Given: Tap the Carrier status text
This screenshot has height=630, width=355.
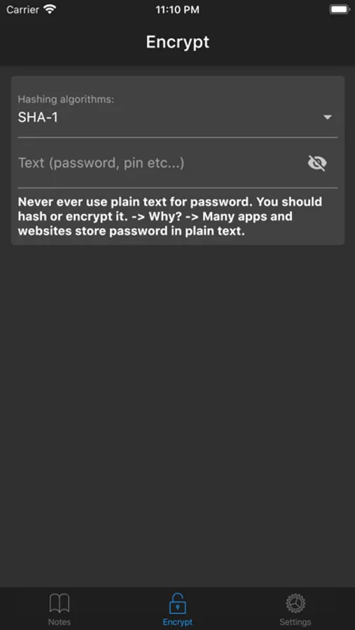Looking at the screenshot, I should tap(23, 10).
